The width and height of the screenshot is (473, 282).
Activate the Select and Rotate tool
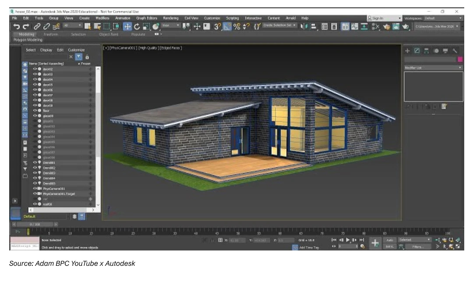click(x=137, y=27)
